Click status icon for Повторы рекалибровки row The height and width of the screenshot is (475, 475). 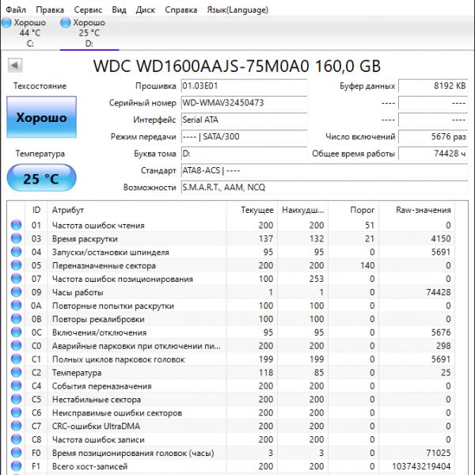(x=17, y=319)
